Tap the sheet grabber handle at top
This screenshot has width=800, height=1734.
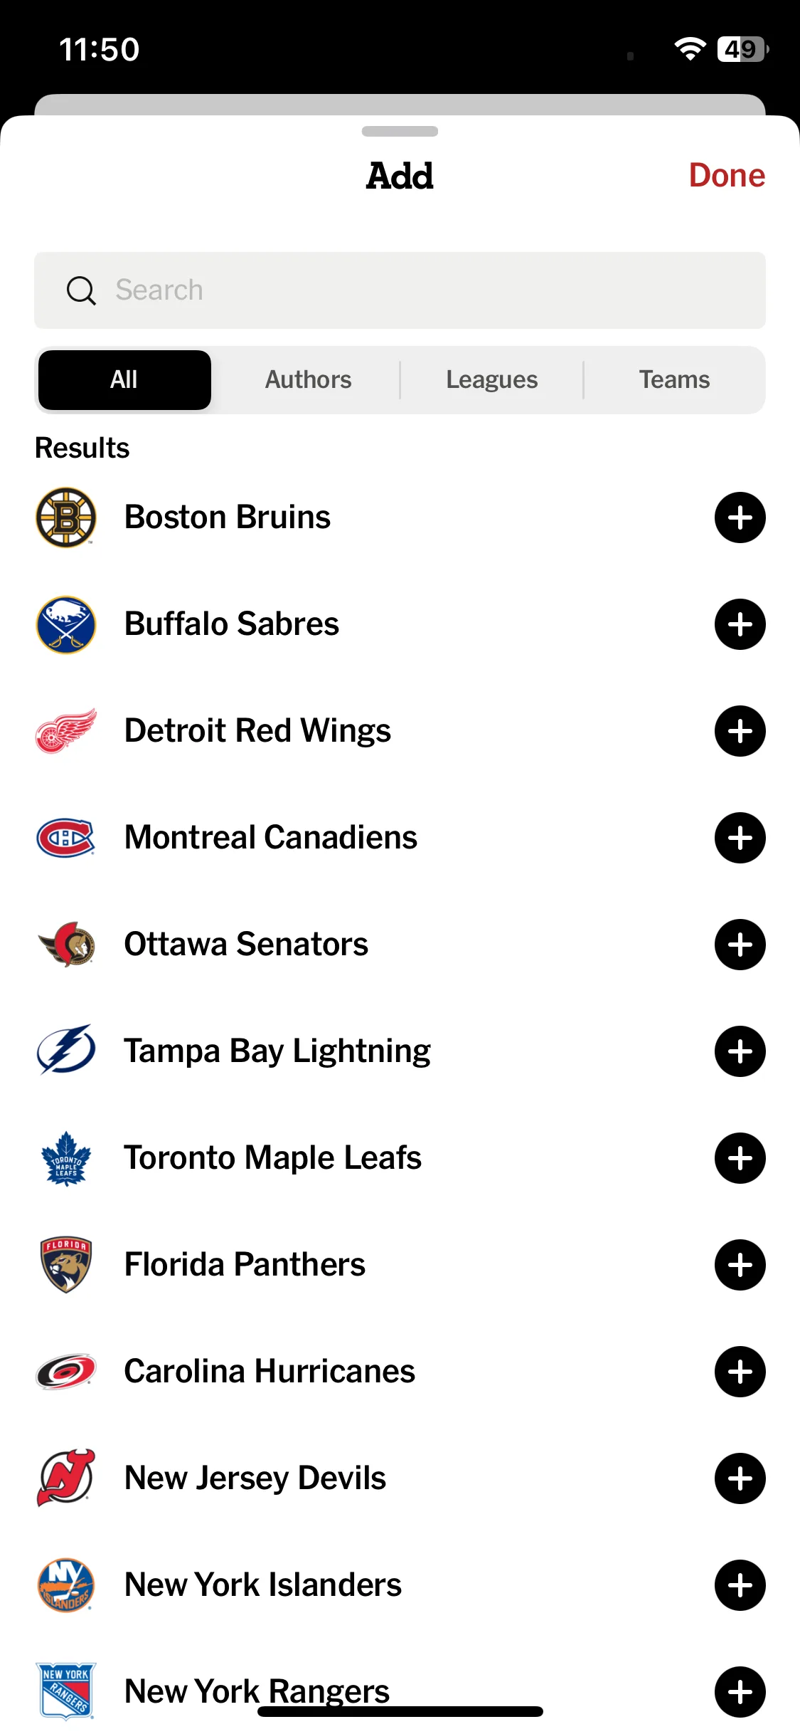coord(400,132)
